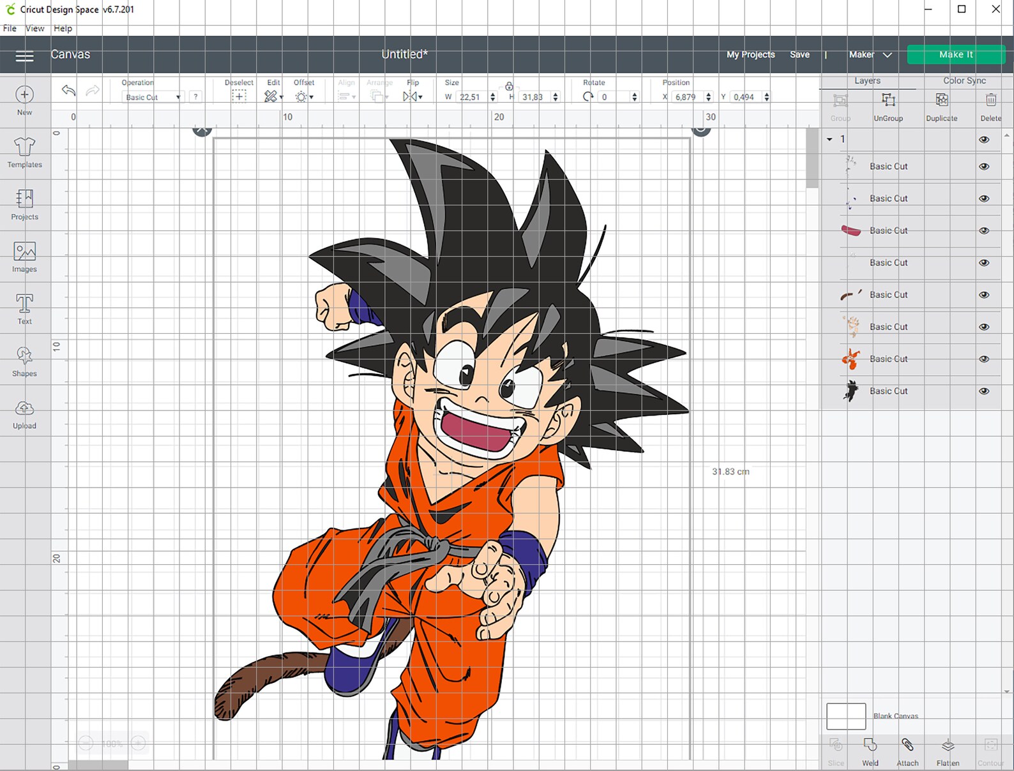Hide the brown tail layer

pyautogui.click(x=984, y=295)
